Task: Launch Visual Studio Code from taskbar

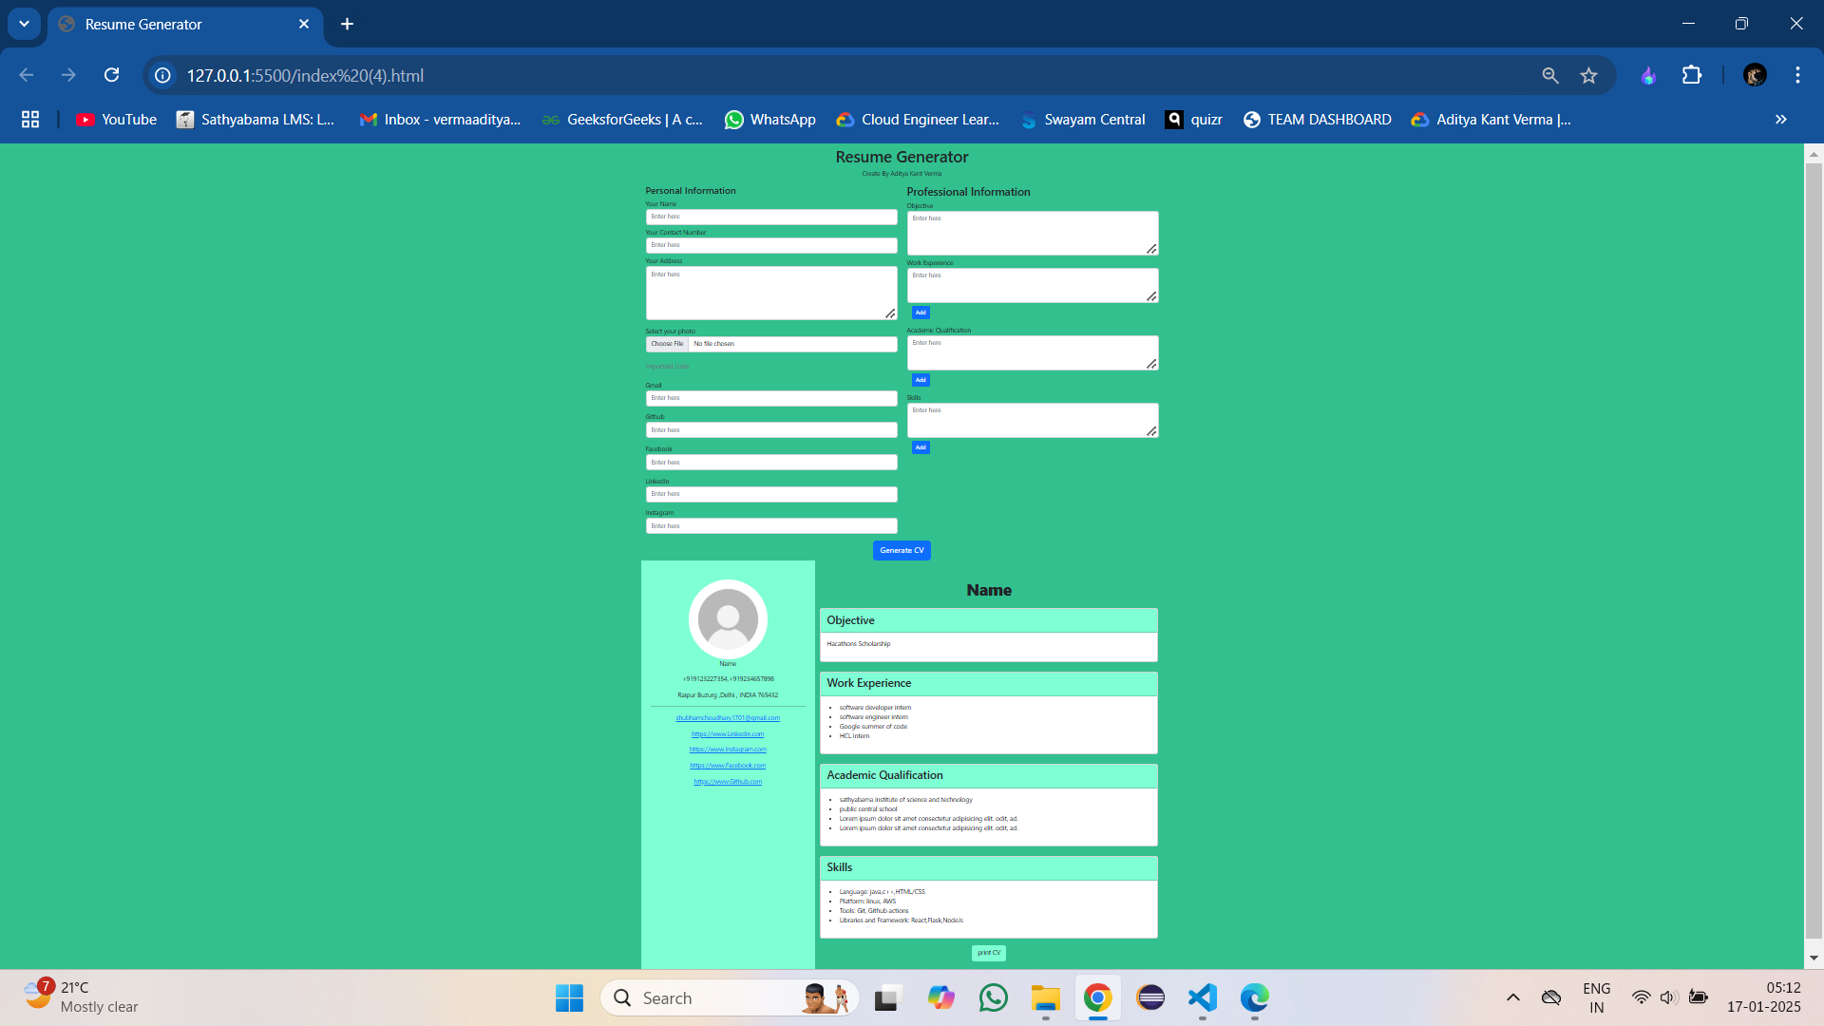Action: [x=1202, y=997]
